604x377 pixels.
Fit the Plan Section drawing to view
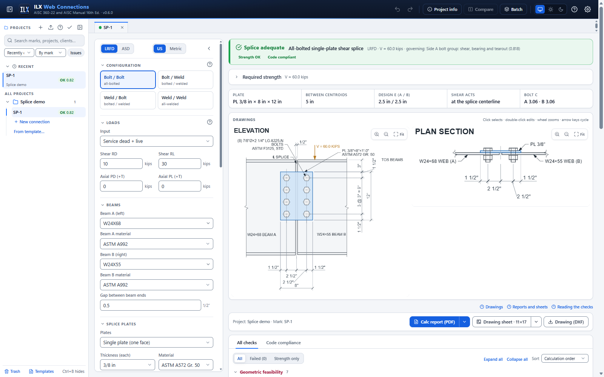pyautogui.click(x=579, y=134)
